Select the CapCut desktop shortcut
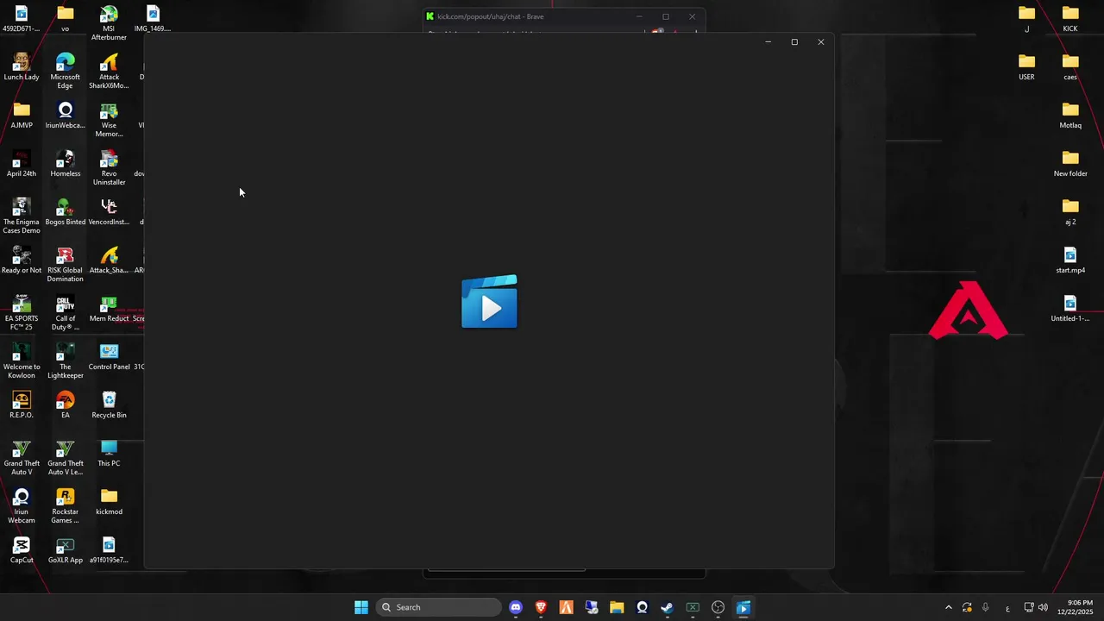The height and width of the screenshot is (621, 1104). 22,550
